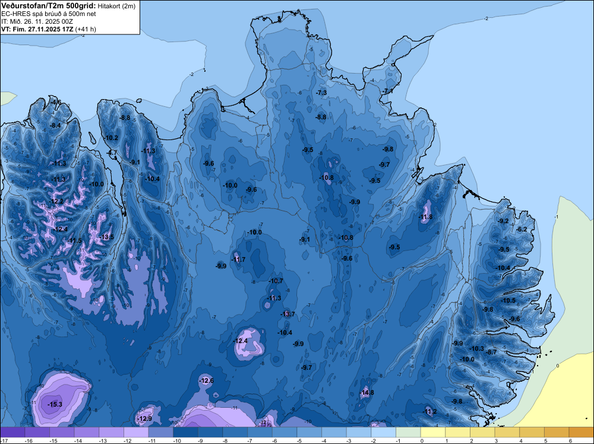
Task: Click the 'EC-HRES spá brúuð á 500m net' line
Action: click(49, 14)
